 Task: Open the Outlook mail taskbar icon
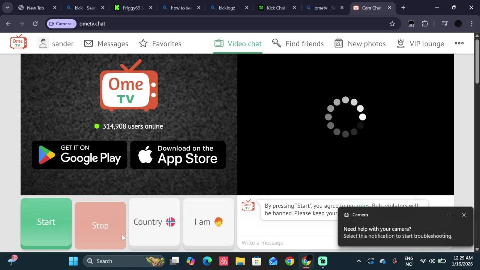(x=273, y=261)
